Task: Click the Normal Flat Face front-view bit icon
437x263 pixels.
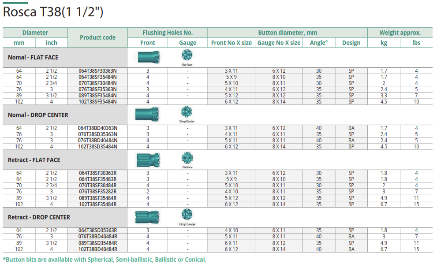Action: (x=187, y=55)
